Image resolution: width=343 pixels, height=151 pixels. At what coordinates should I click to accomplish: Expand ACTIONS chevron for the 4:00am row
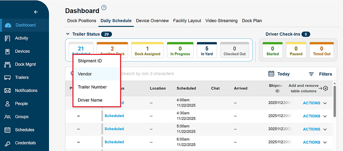click(325, 103)
